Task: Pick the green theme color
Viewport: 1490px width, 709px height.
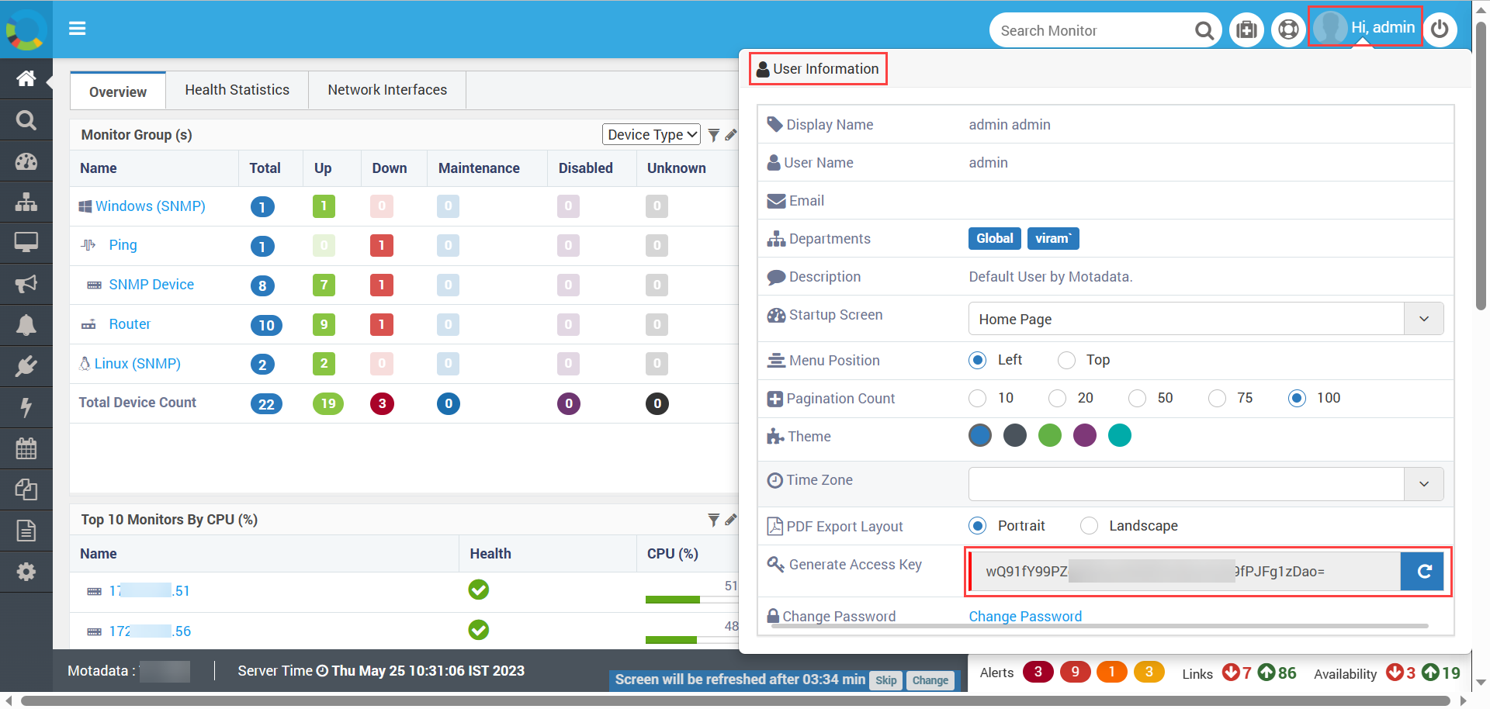Action: coord(1049,436)
